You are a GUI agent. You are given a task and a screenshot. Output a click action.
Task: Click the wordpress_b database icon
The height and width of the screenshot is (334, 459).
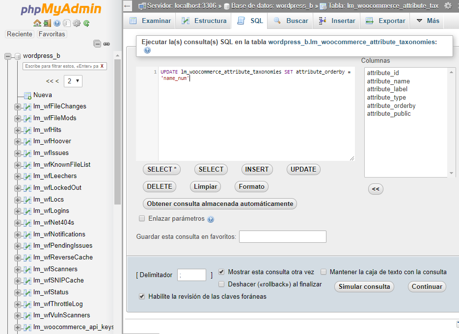point(18,56)
